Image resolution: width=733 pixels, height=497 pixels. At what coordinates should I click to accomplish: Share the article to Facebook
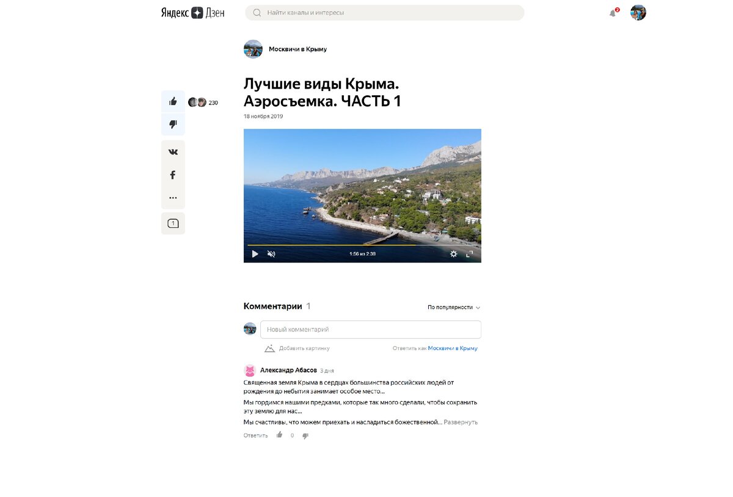(x=173, y=175)
